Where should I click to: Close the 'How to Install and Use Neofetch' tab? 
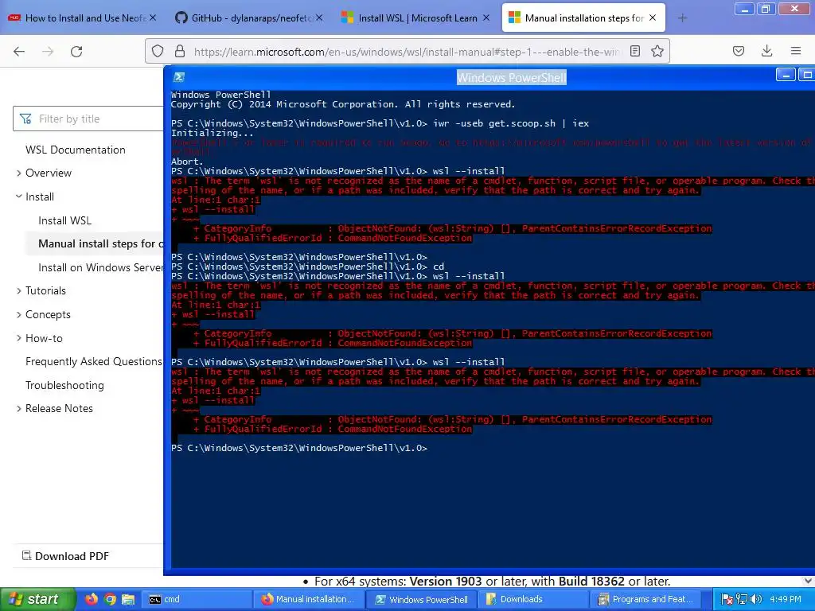pos(153,18)
